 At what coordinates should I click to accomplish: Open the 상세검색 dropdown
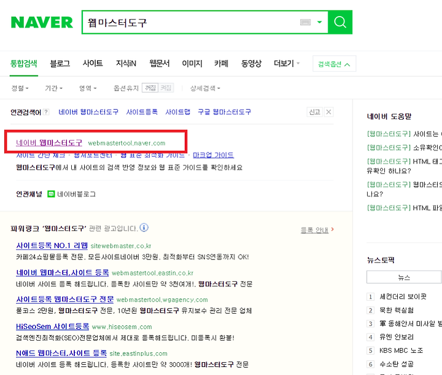coord(205,88)
